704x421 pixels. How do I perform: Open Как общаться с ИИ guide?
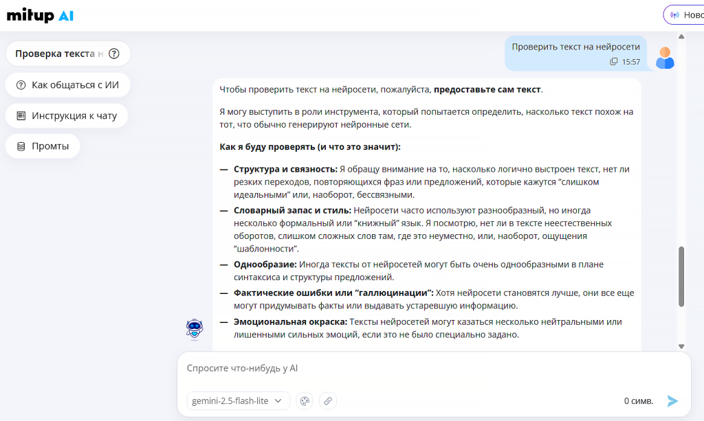68,84
